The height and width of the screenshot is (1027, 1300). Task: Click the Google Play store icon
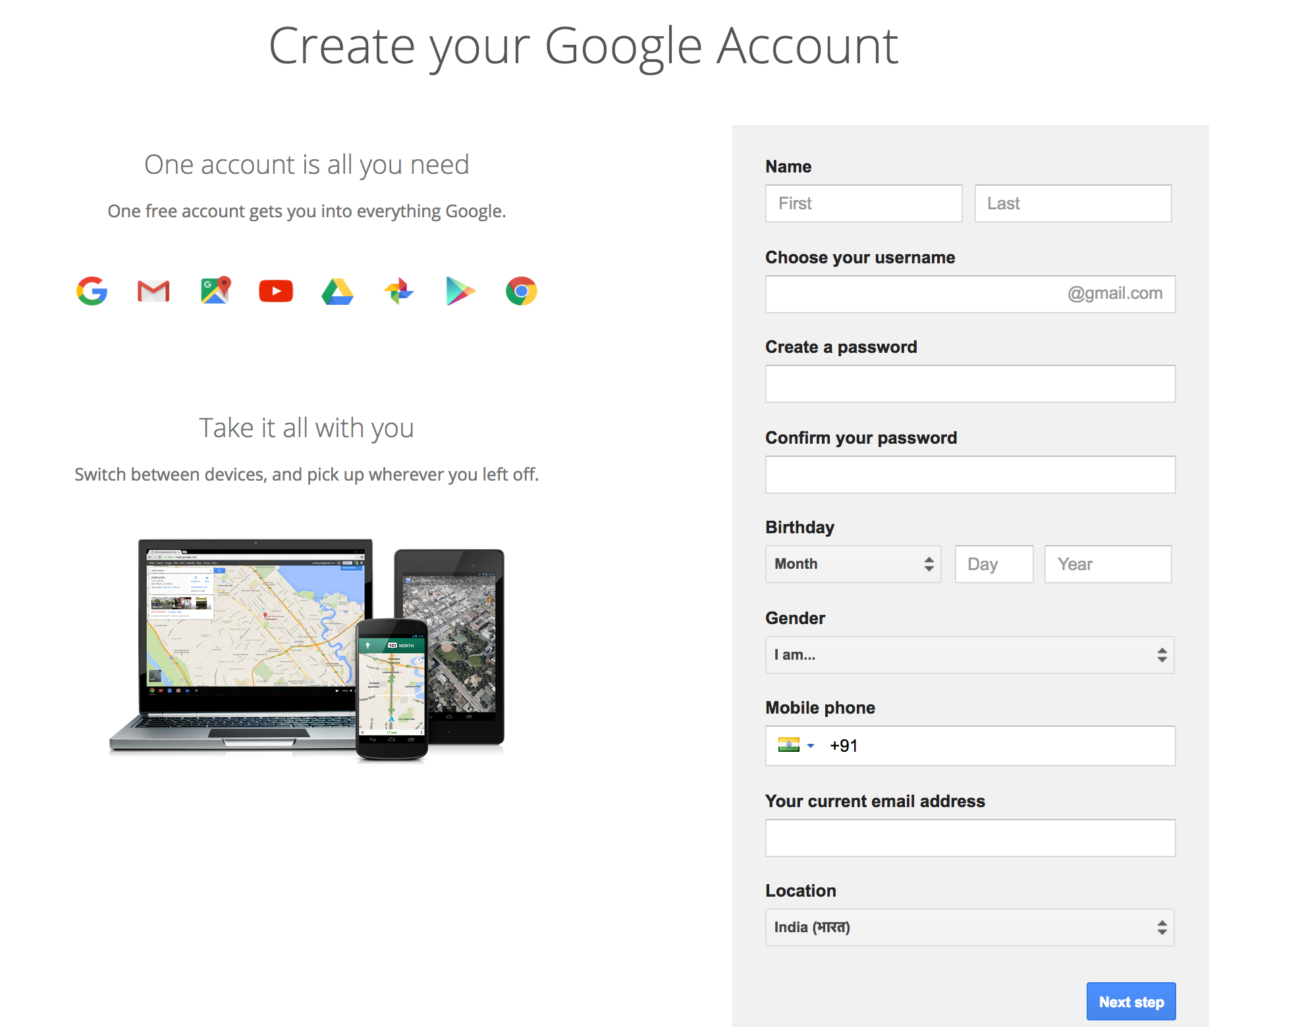click(x=460, y=291)
